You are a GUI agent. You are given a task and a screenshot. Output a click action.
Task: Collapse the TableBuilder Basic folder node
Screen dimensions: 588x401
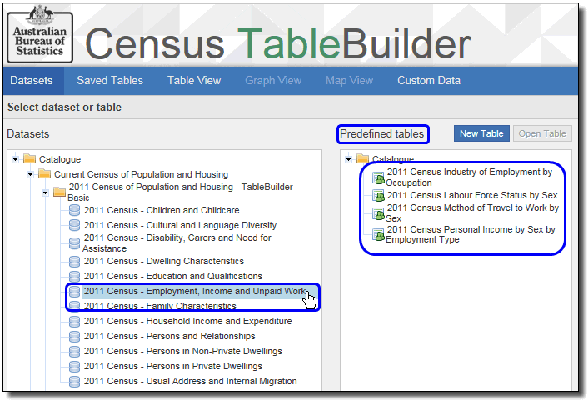[x=46, y=193]
